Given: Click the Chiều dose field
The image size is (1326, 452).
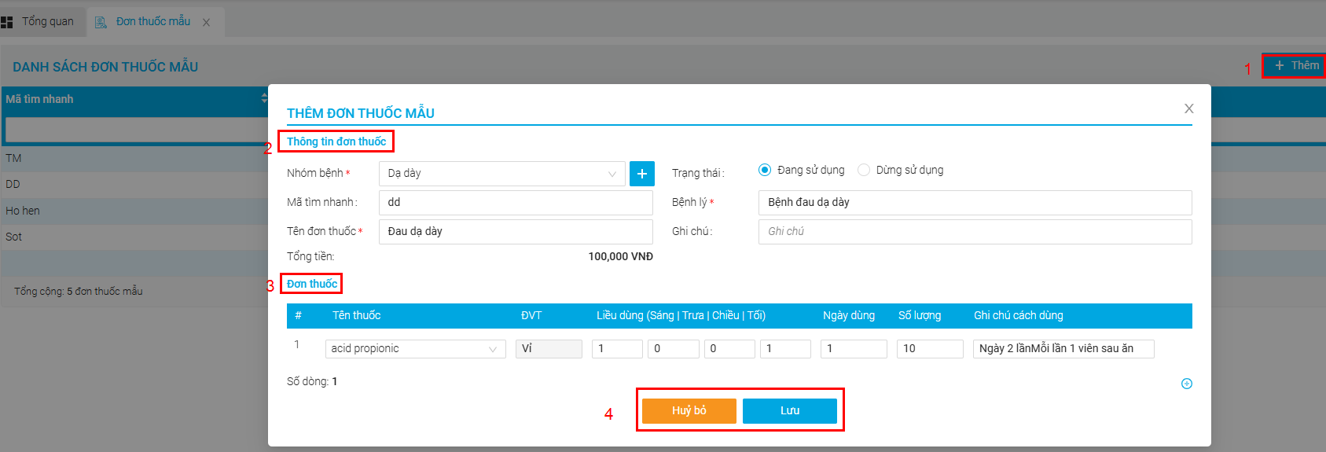Looking at the screenshot, I should click(729, 349).
